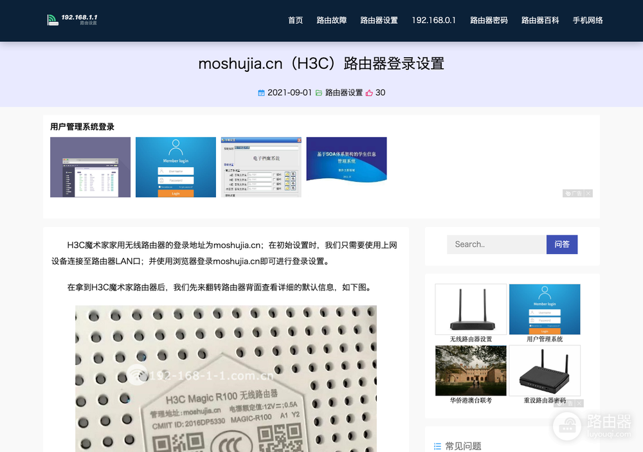The height and width of the screenshot is (452, 643).
Task: Click the calendar icon beside 2021-09-01
Action: click(261, 93)
